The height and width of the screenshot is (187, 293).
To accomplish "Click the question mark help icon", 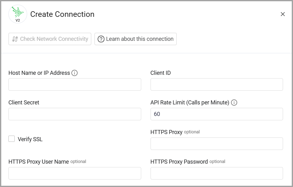I will (101, 39).
